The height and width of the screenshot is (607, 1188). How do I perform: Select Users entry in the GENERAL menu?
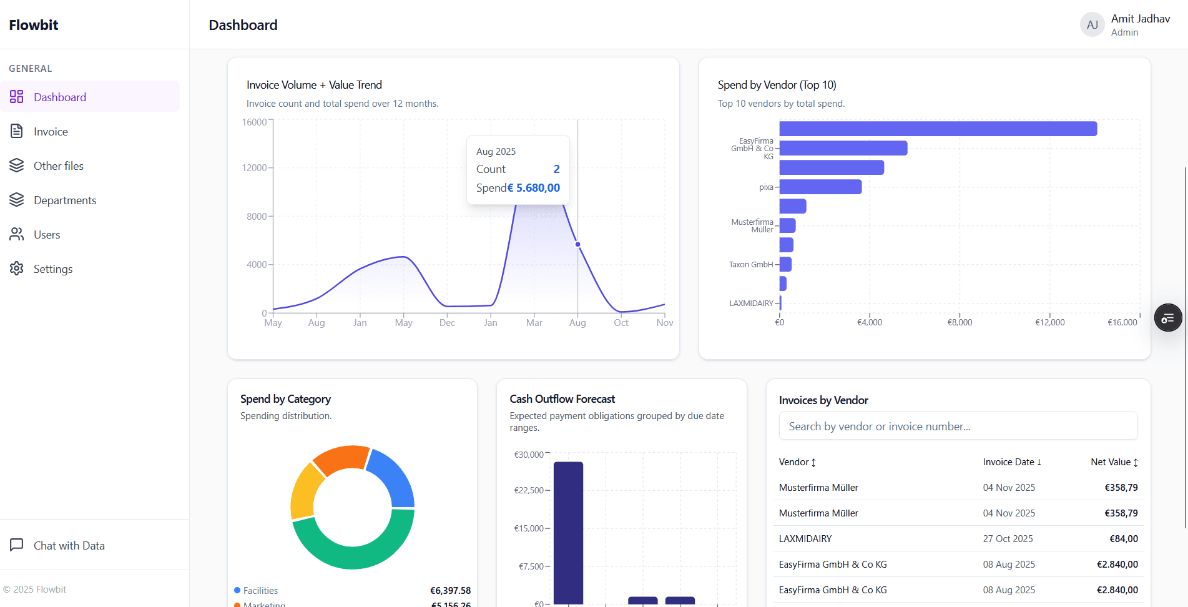click(x=47, y=234)
